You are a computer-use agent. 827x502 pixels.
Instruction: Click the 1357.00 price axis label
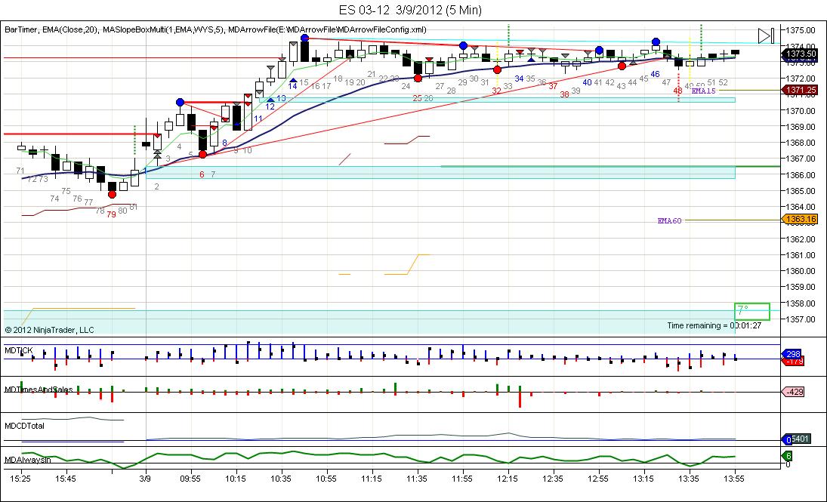pos(801,319)
